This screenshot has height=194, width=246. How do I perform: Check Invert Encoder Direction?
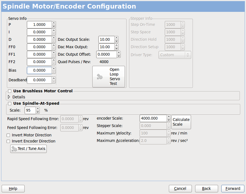coord(8,141)
